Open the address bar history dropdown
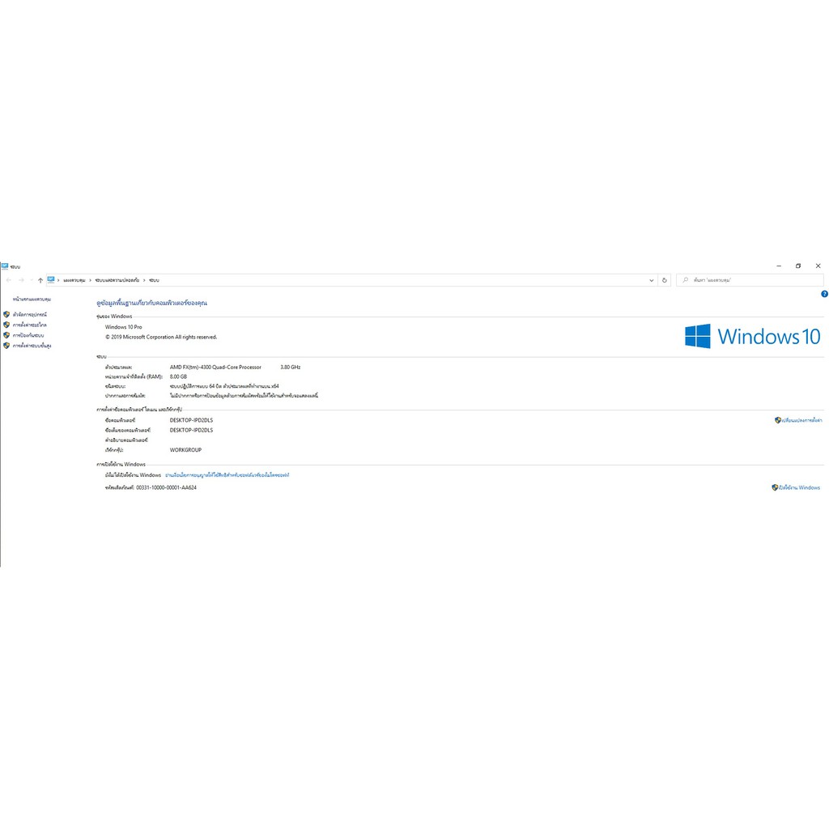Image resolution: width=829 pixels, height=829 pixels. pyautogui.click(x=653, y=280)
